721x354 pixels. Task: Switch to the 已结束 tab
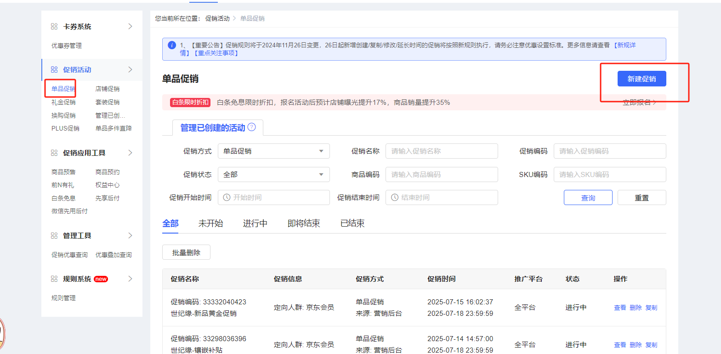pyautogui.click(x=352, y=223)
